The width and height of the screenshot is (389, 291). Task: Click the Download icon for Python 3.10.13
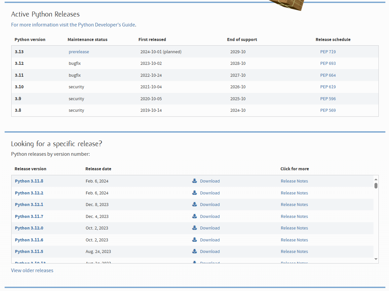(194, 262)
